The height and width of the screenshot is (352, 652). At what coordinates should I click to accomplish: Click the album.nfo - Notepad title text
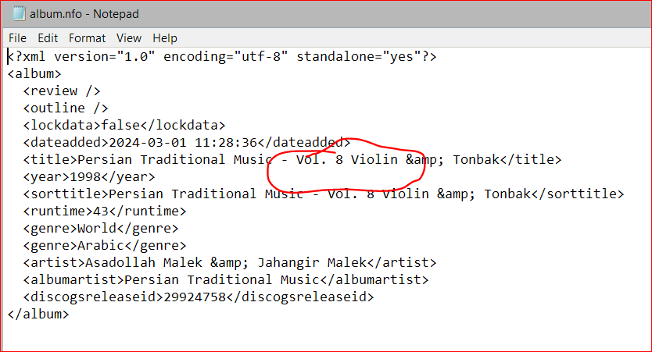point(84,14)
